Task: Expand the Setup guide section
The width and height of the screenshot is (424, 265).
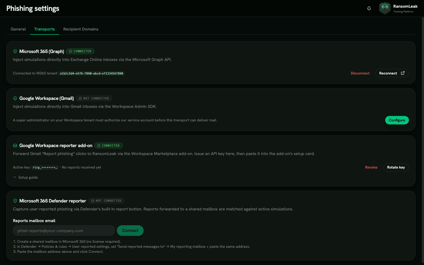Action: pyautogui.click(x=25, y=177)
